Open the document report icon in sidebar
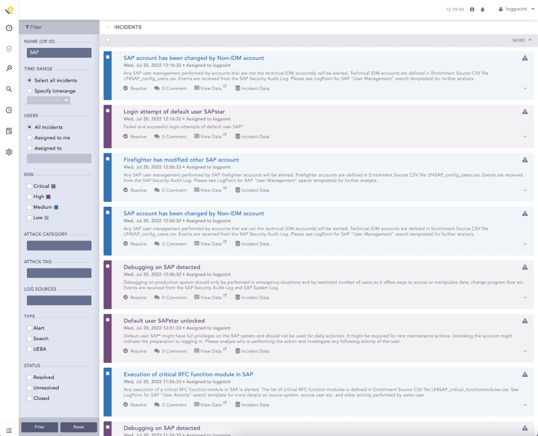Image resolution: width=538 pixels, height=436 pixels. 9,131
